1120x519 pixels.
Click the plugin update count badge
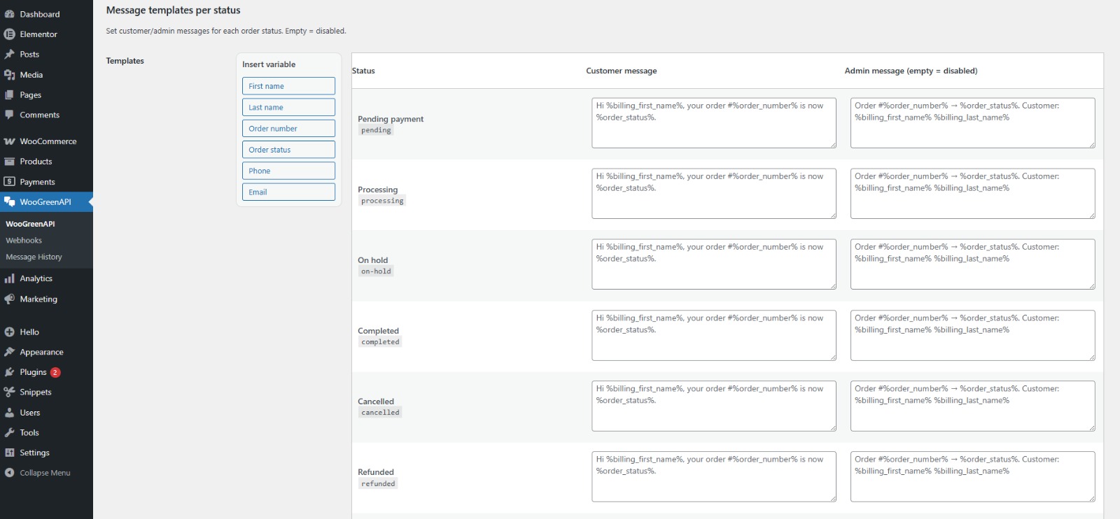coord(55,373)
